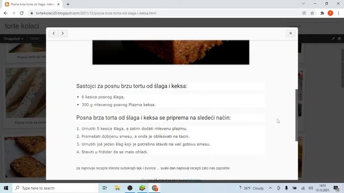Viewport: 344px width, 193px height.
Task: Bookmark this page with the star
Action: [x=312, y=13]
